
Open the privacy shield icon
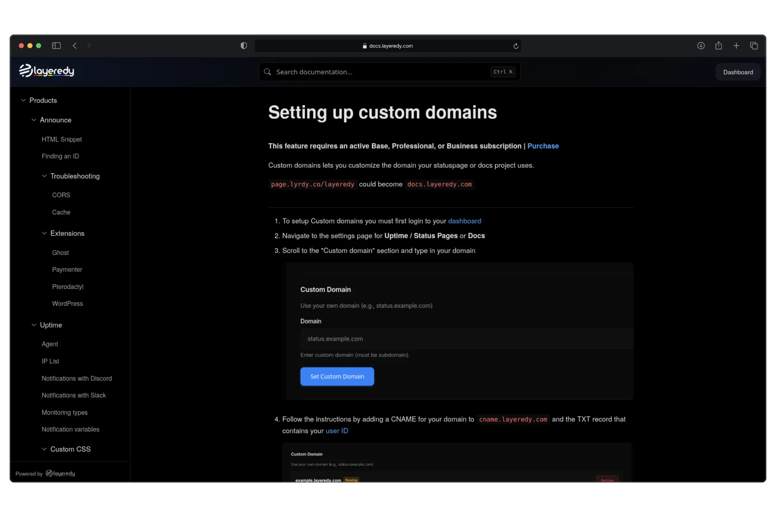pyautogui.click(x=244, y=46)
